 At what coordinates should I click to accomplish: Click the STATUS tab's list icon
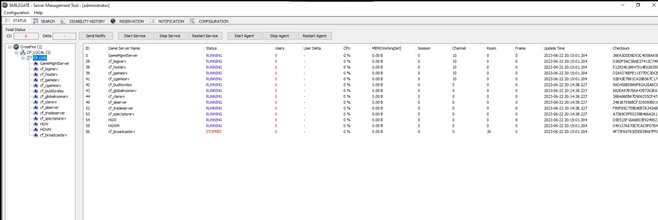[7, 21]
